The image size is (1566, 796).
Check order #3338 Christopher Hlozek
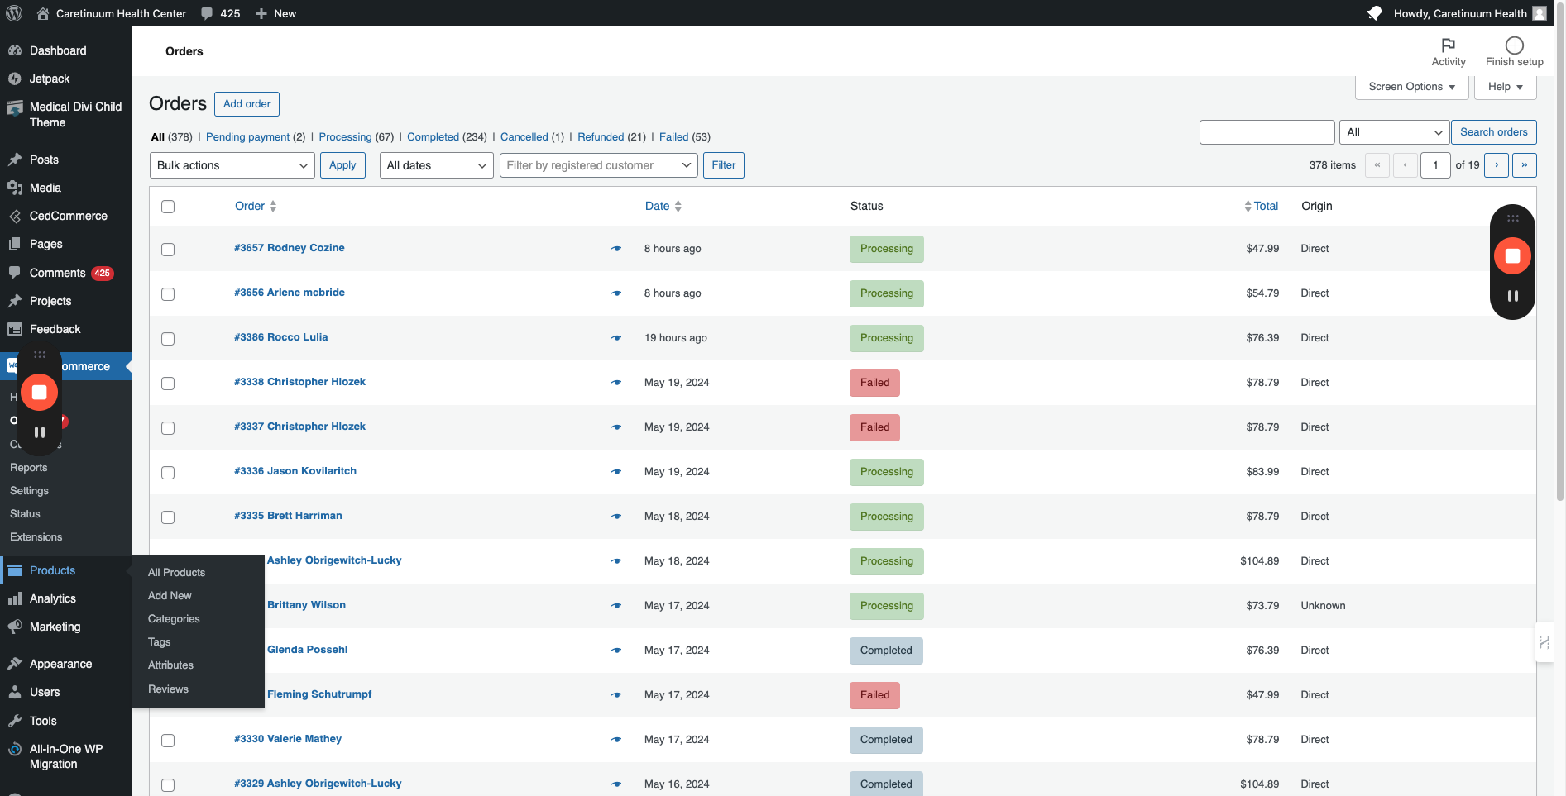coord(168,384)
